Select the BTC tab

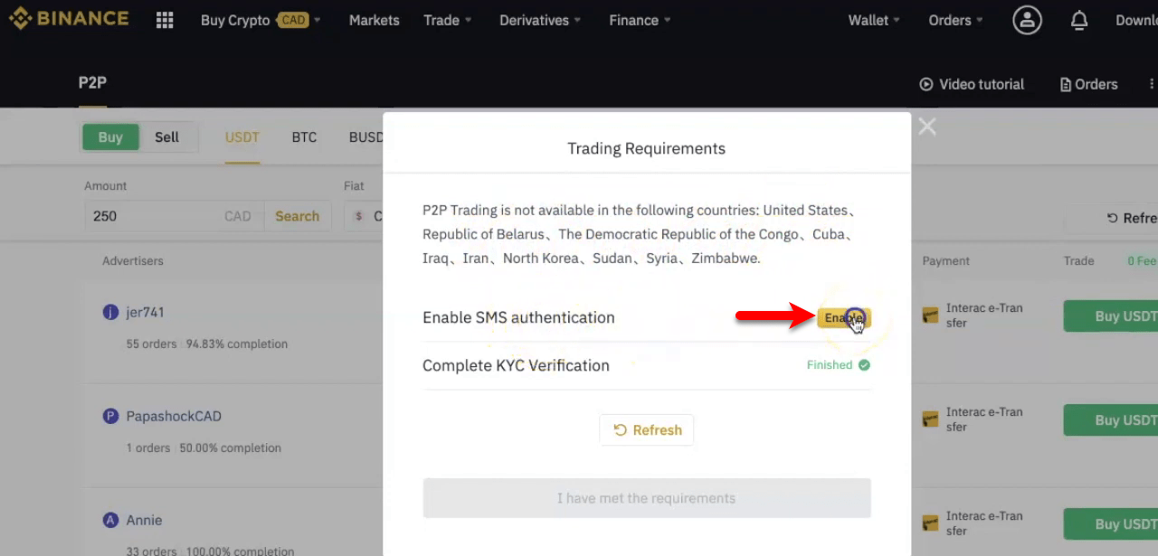pos(304,137)
